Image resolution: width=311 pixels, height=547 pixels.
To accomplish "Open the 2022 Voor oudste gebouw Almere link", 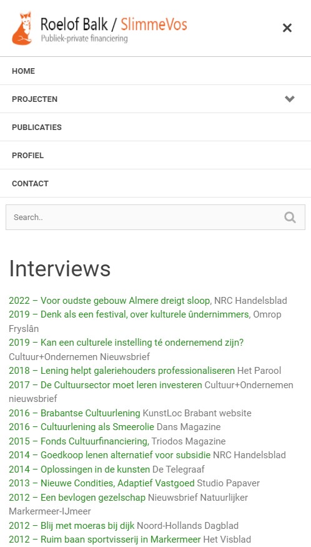I will click(110, 300).
